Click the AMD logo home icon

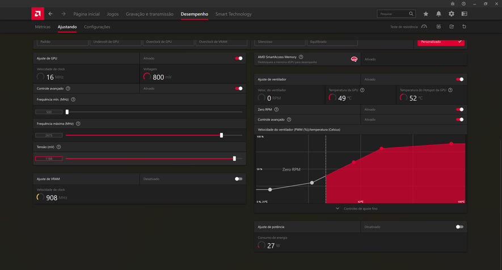coord(37,14)
